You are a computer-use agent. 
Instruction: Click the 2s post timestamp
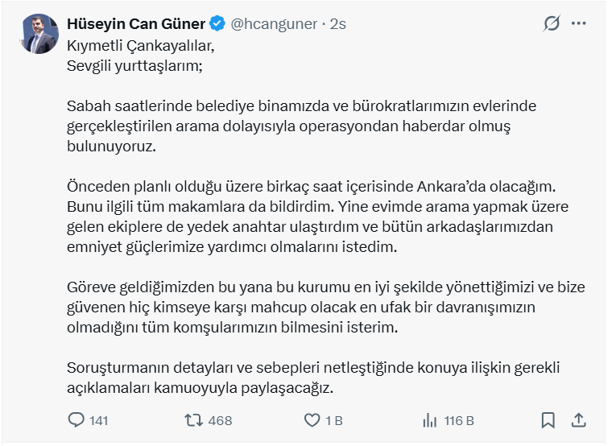338,24
